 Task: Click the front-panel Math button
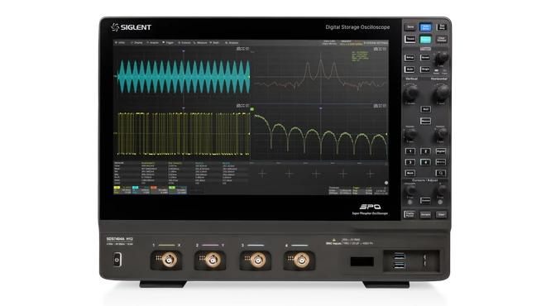410,173
